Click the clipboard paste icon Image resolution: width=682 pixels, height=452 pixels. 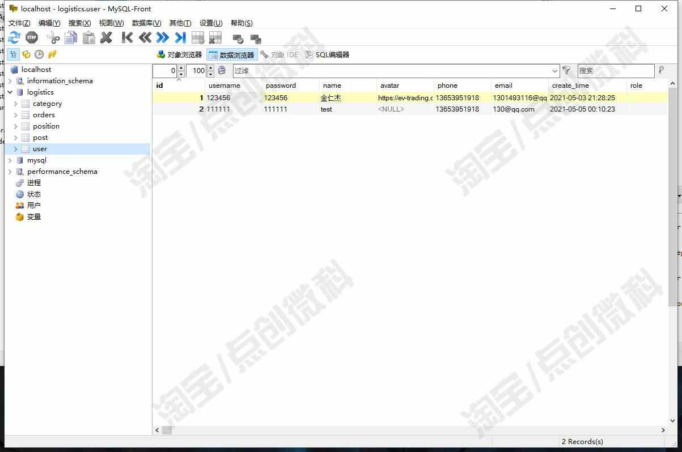tap(89, 38)
